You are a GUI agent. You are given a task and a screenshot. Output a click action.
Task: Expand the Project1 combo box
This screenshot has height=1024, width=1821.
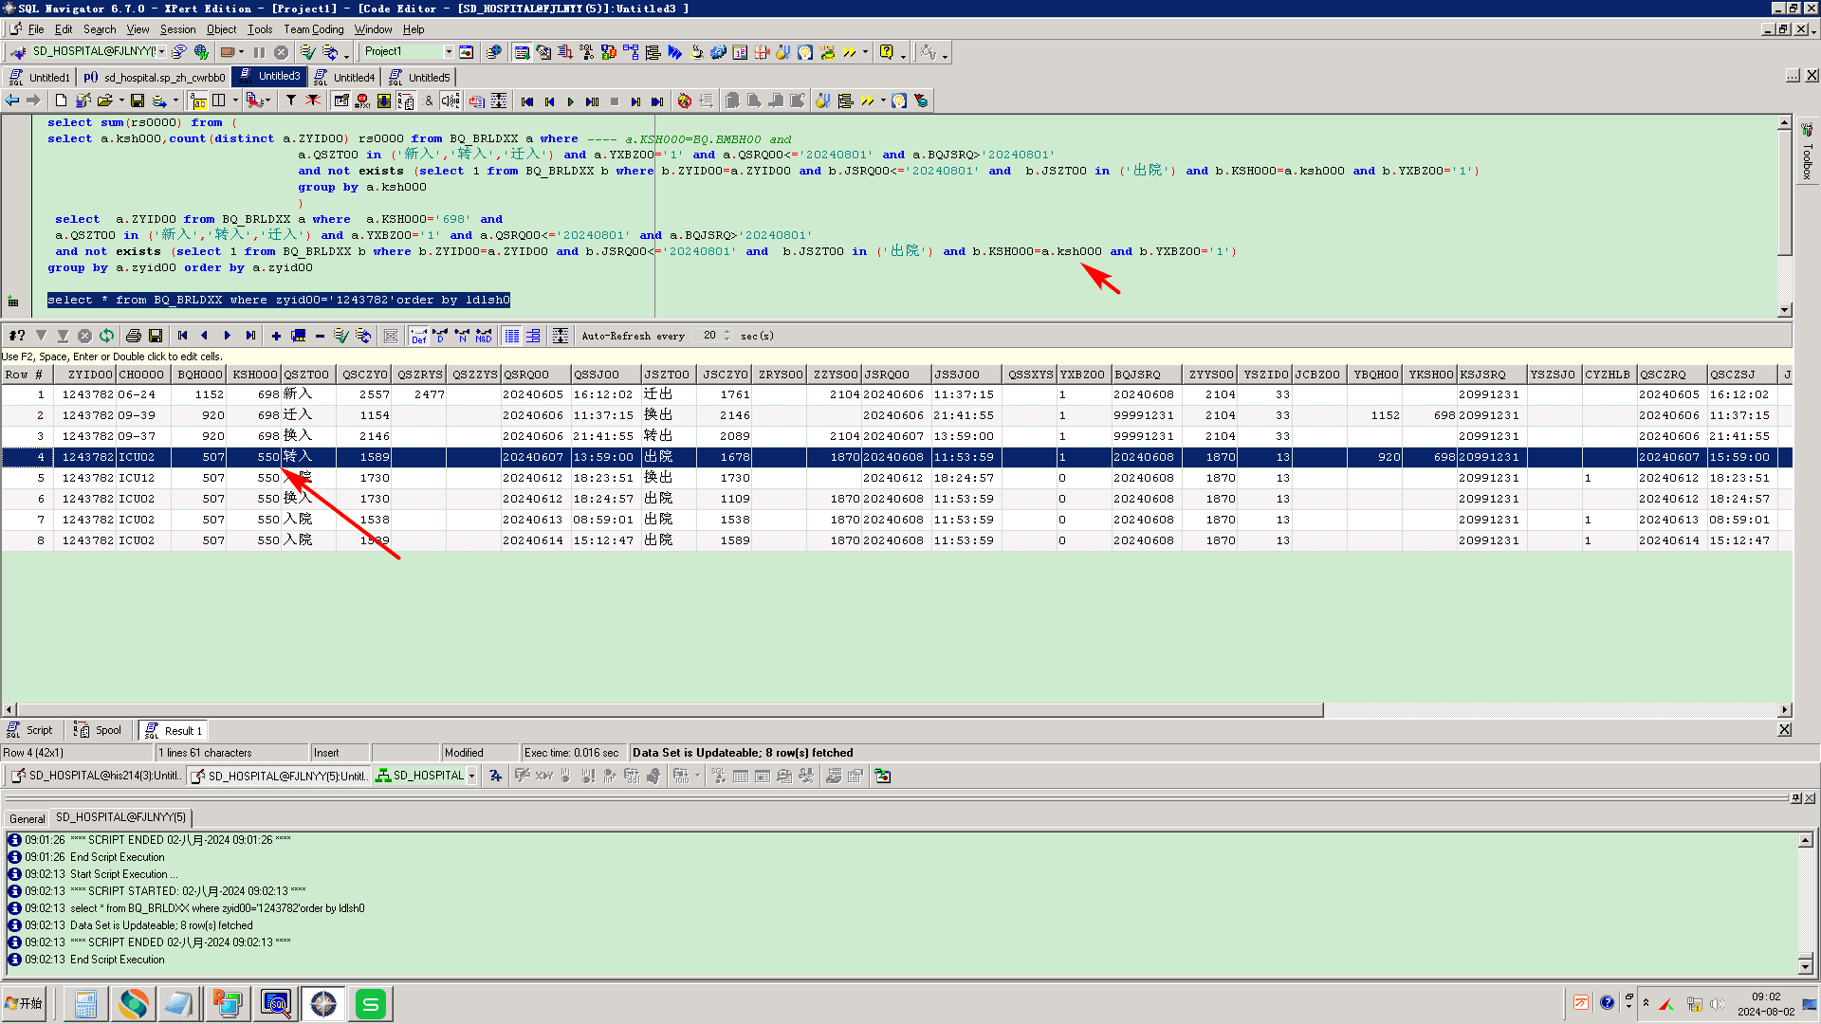point(449,51)
